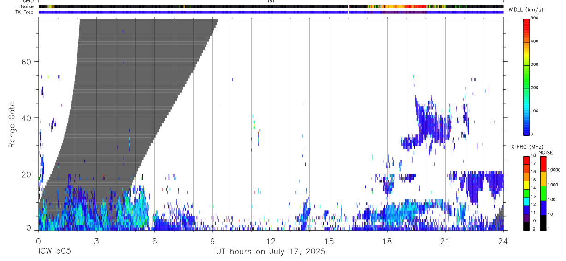
Task: Click the CPID value 151
Action: 271,1
